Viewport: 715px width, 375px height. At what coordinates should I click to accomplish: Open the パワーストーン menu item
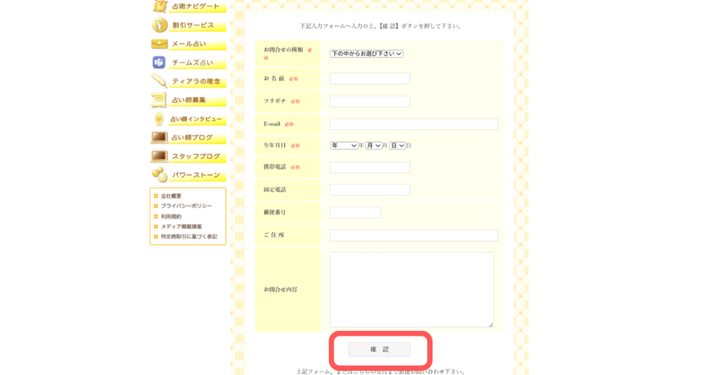(197, 175)
